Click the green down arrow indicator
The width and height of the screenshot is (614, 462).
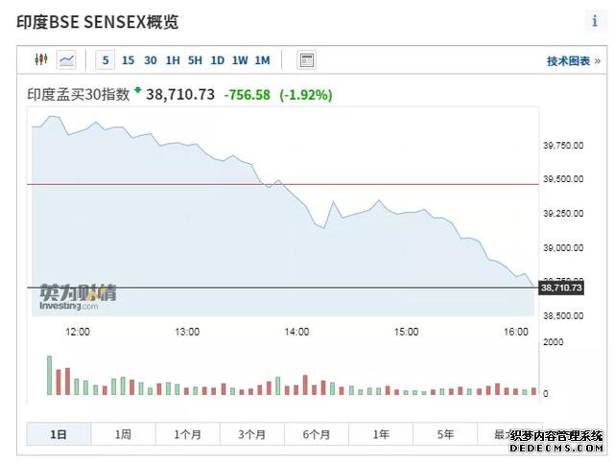pos(137,90)
